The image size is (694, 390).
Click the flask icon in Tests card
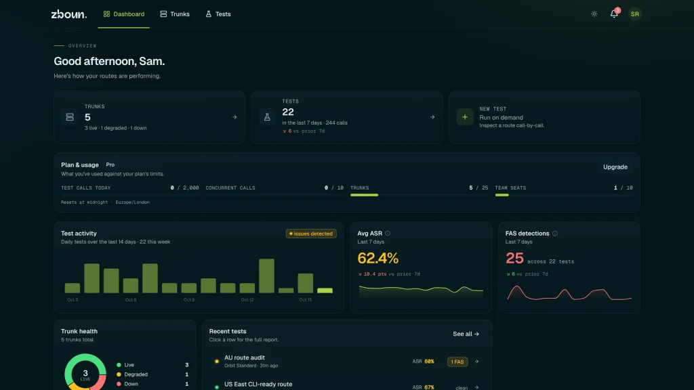[x=267, y=117]
